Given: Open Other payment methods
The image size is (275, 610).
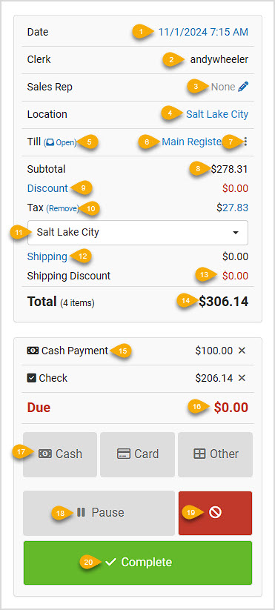Looking at the screenshot, I should pyautogui.click(x=215, y=454).
